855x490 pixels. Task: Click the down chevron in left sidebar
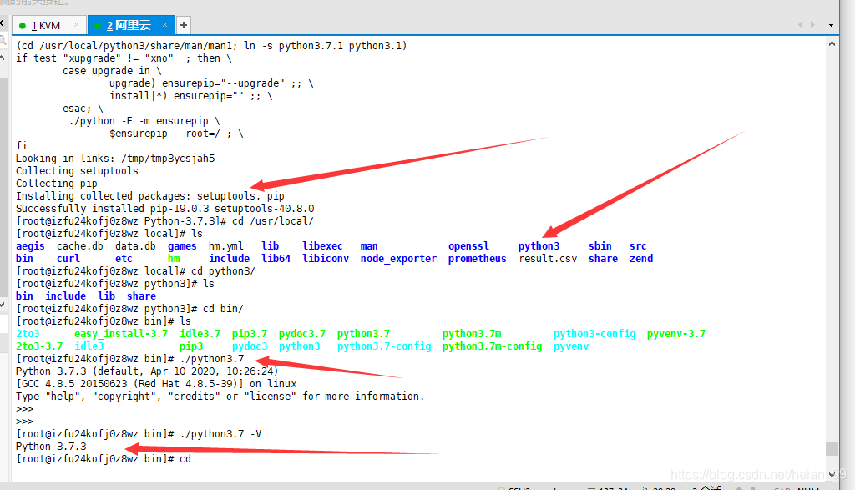tap(3, 306)
